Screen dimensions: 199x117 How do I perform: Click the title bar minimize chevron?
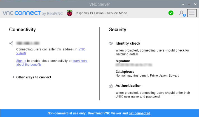[183, 4]
